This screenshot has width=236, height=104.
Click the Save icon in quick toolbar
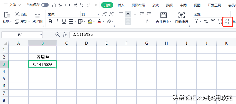[x=54, y=5]
